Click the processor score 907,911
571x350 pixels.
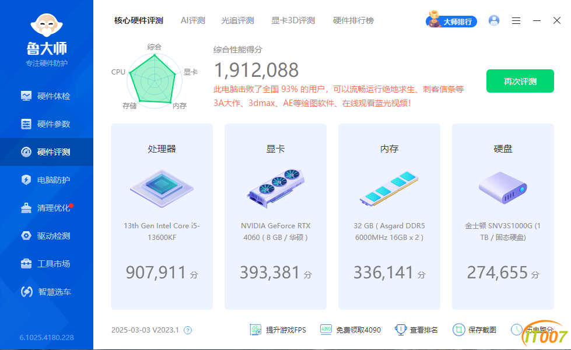pyautogui.click(x=156, y=272)
